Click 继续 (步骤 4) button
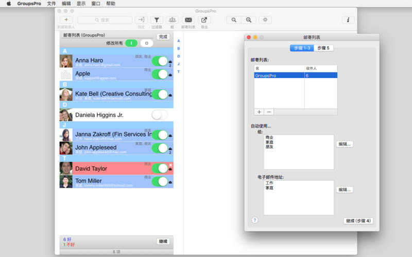The height and width of the screenshot is (257, 412). pos(358,221)
